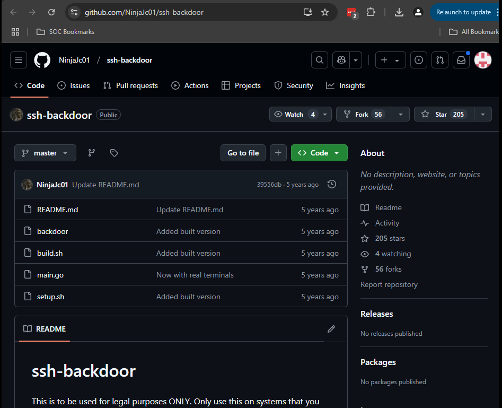The height and width of the screenshot is (408, 502).
Task: Expand the Fork options dropdown arrow
Action: click(401, 114)
